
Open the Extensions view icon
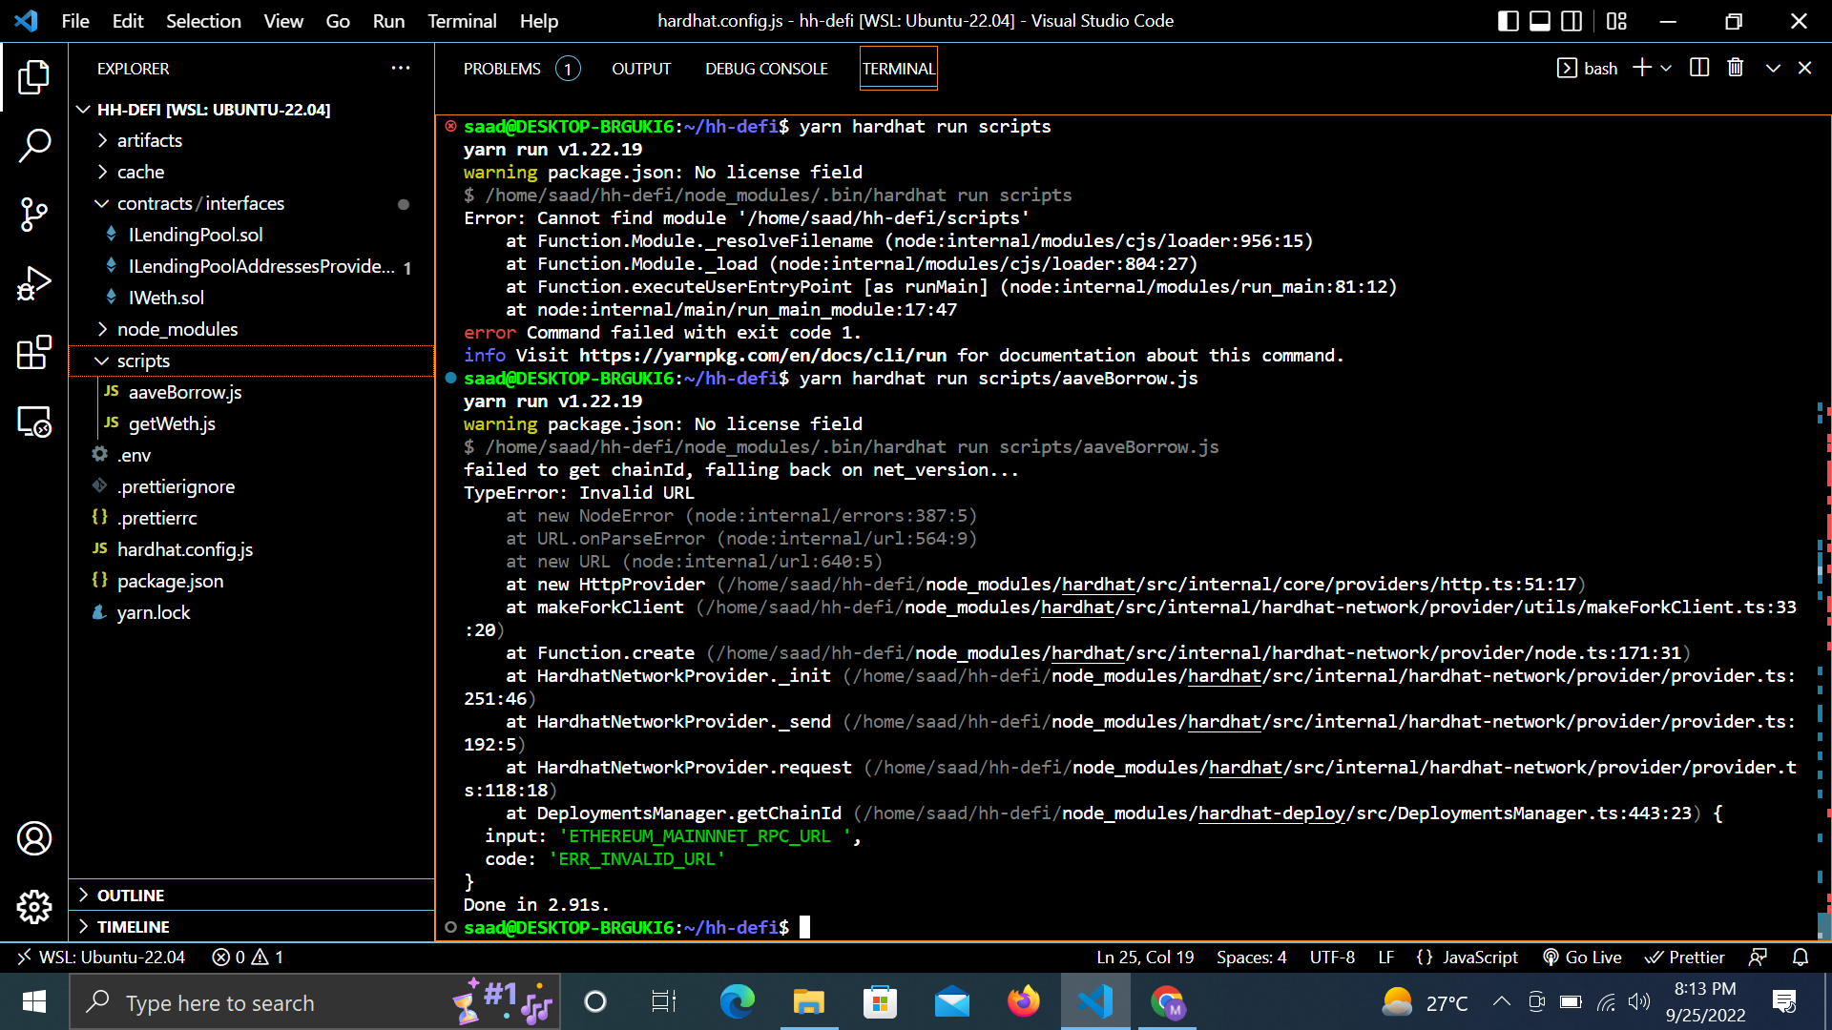33,352
